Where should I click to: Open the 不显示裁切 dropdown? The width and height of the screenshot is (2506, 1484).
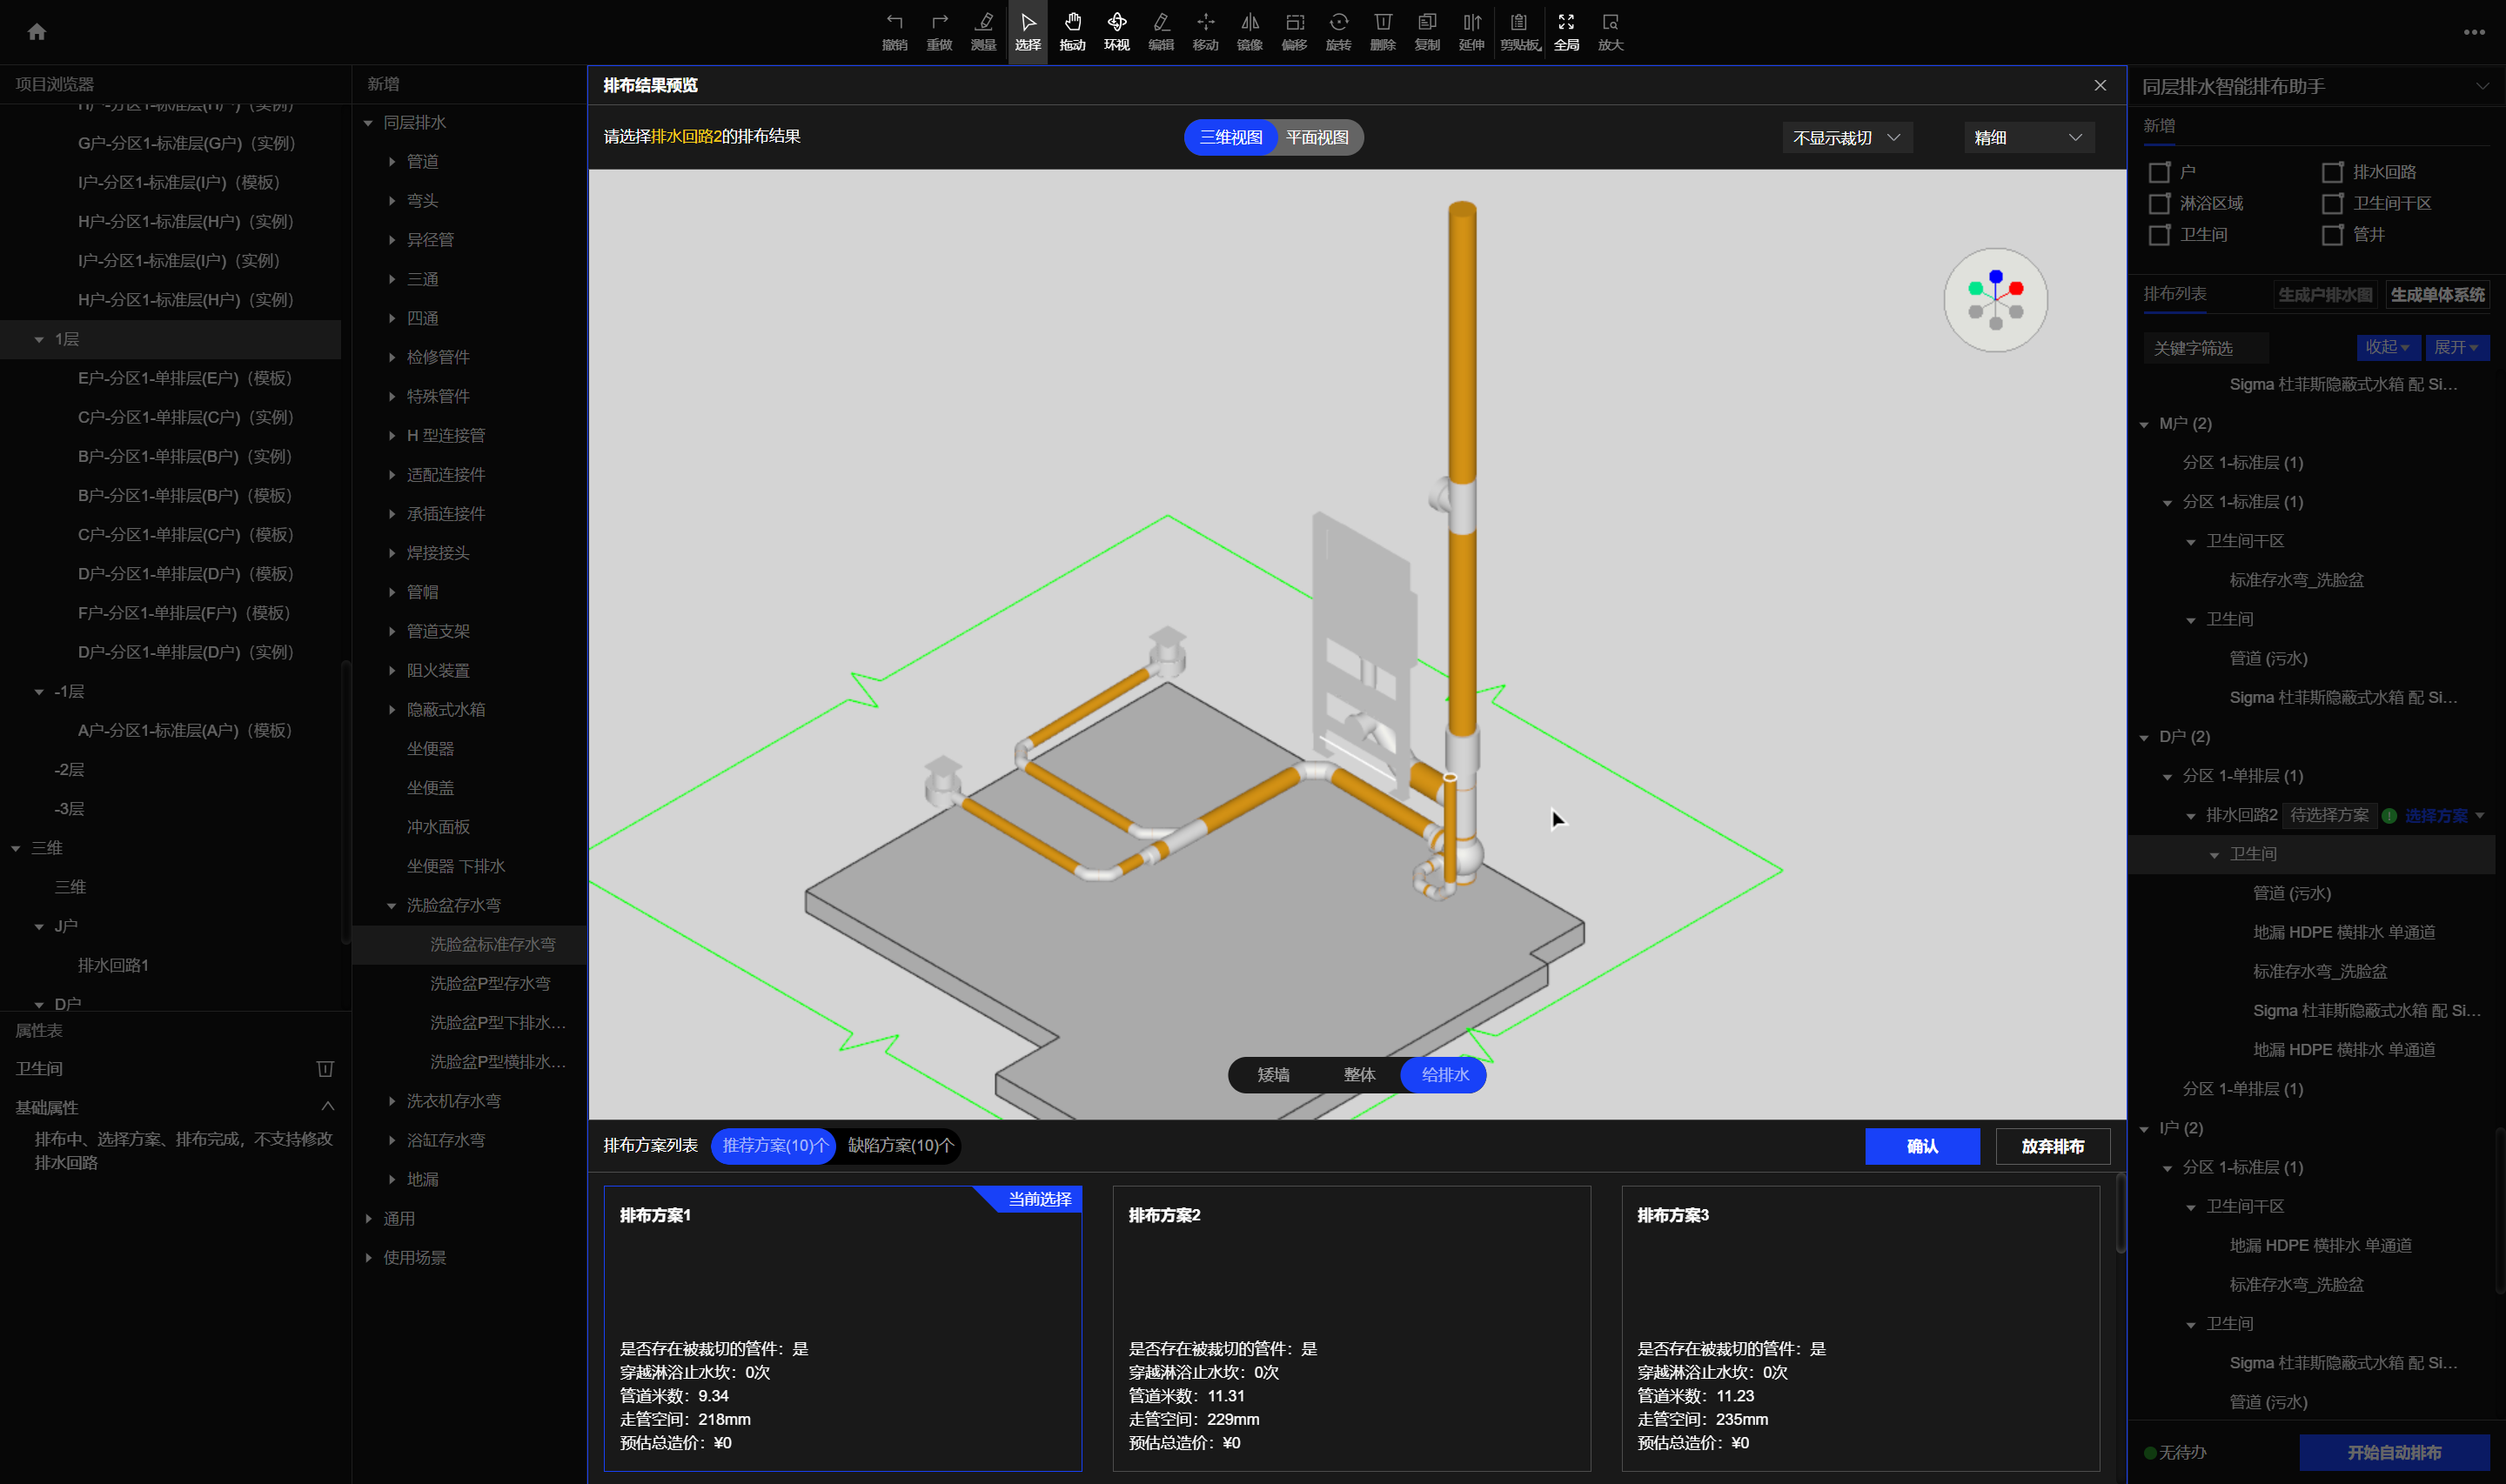(1846, 138)
